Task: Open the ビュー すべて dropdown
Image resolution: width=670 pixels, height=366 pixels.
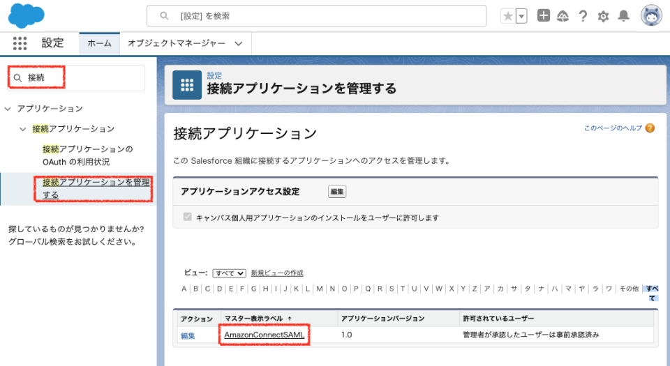Action: tap(229, 273)
